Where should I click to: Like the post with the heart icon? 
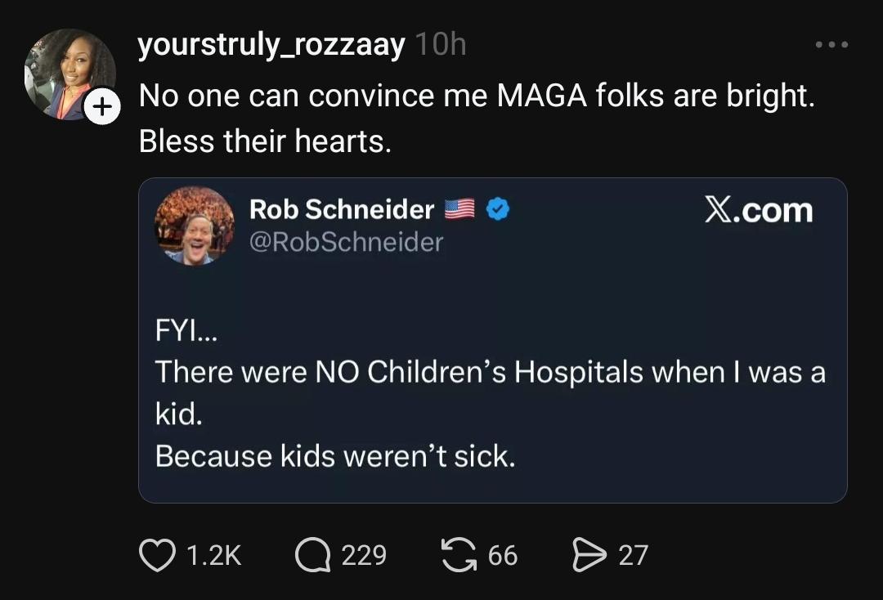click(x=157, y=556)
